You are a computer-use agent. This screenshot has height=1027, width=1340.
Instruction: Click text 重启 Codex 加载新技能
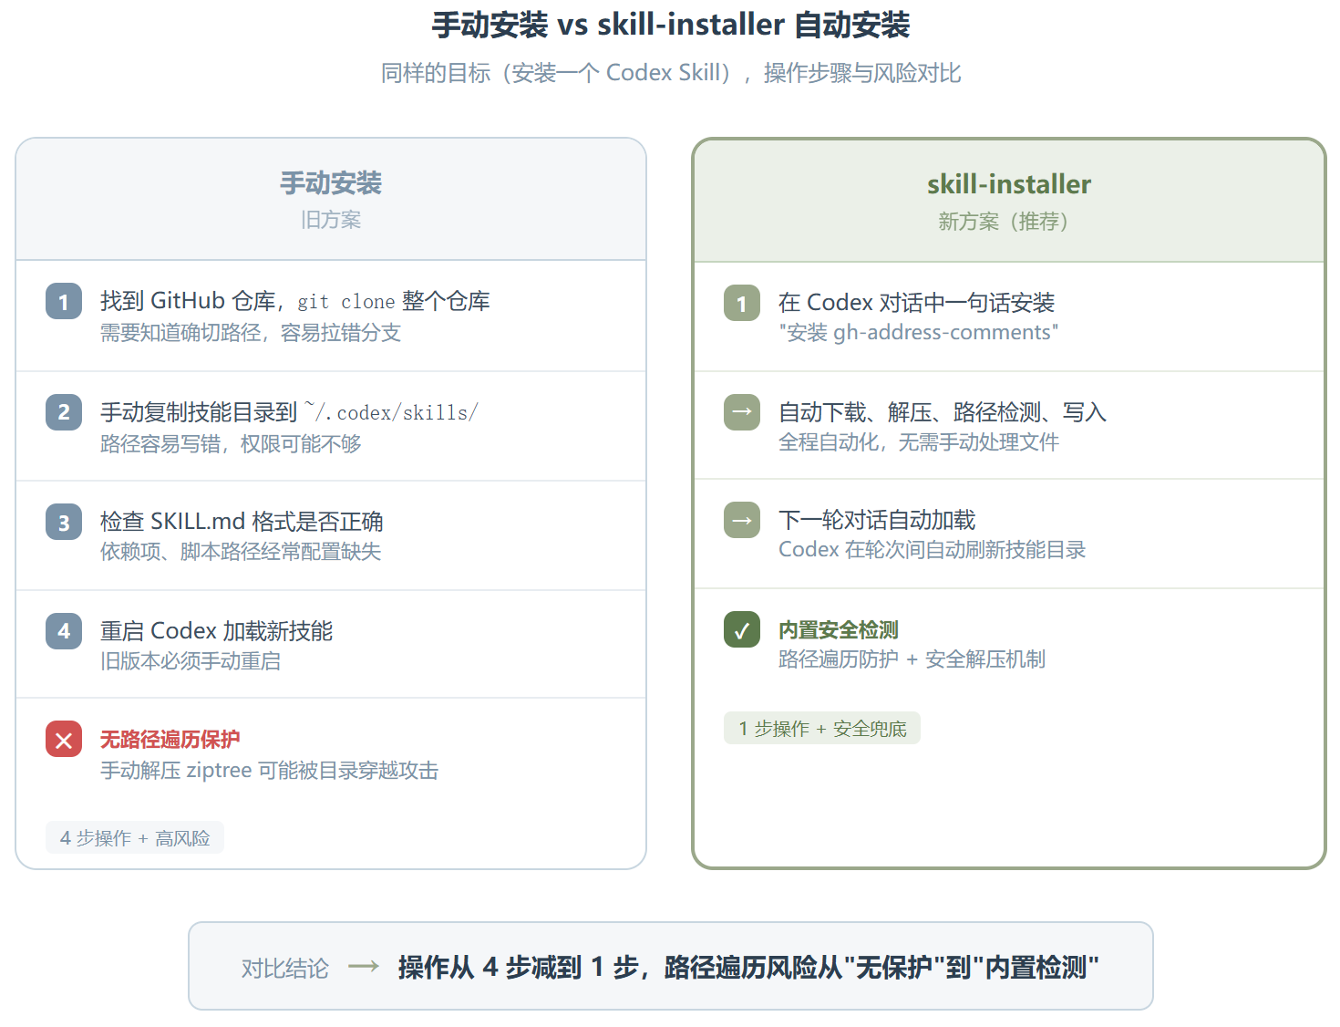tap(217, 631)
